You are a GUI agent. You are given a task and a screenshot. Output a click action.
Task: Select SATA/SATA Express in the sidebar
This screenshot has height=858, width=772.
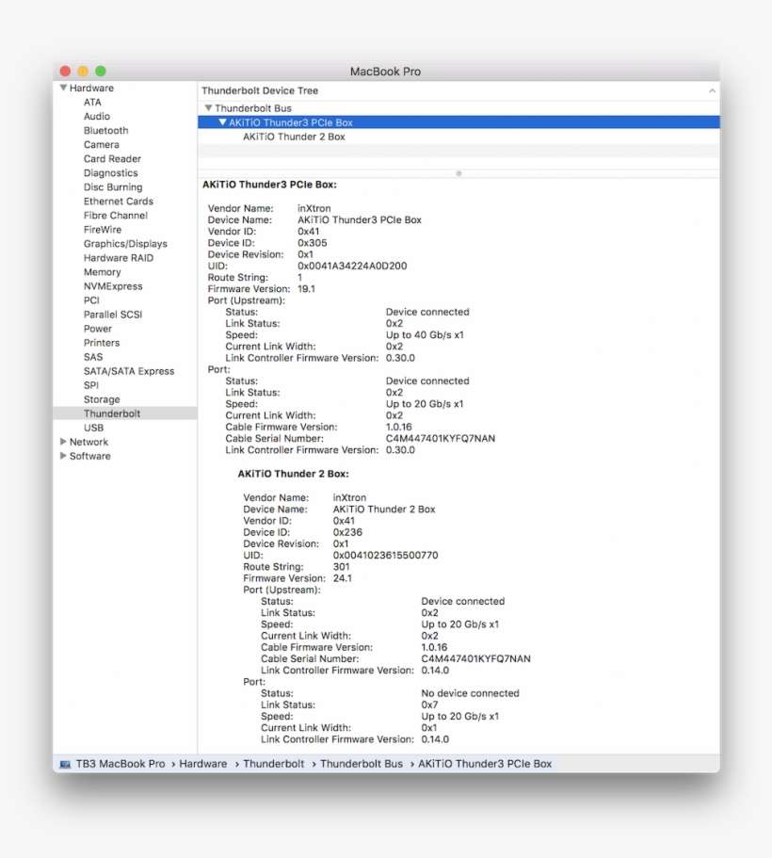pos(129,371)
